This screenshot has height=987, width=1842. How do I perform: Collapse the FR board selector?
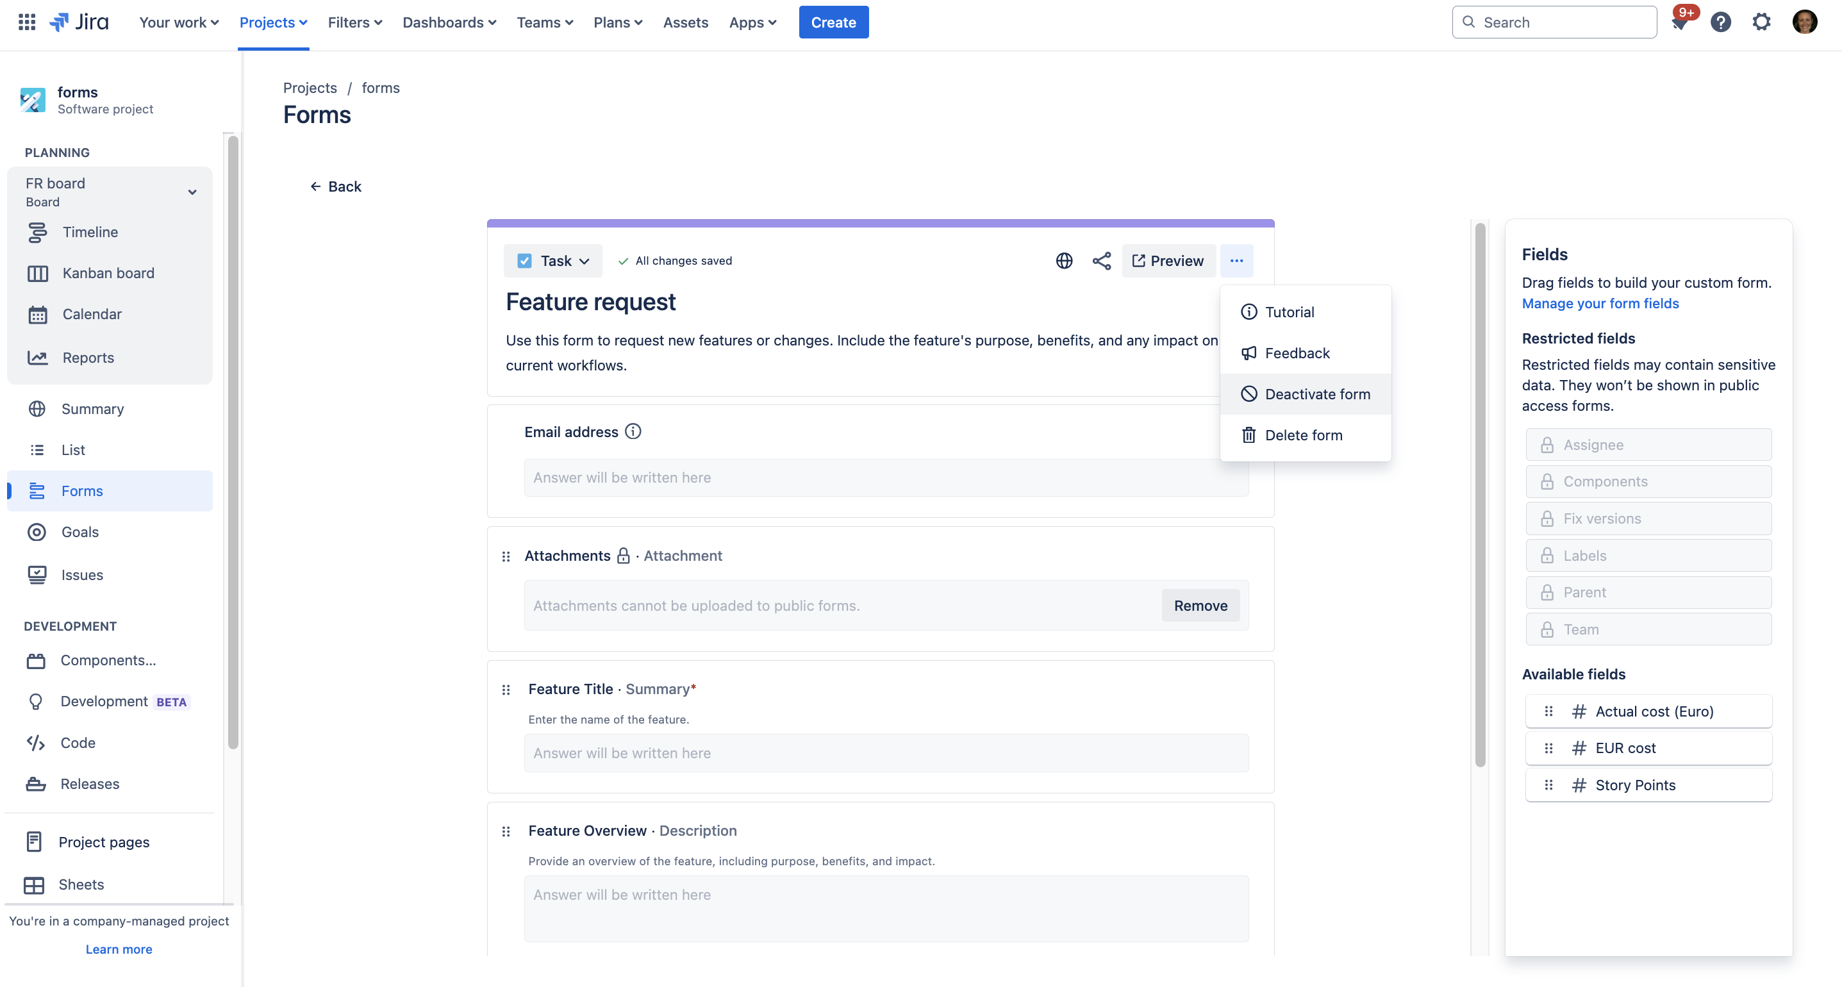pos(192,192)
